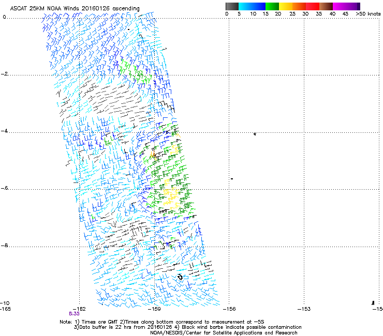Click the '-2' latitude axis label
This screenshot has height=336, width=383.
[4, 74]
